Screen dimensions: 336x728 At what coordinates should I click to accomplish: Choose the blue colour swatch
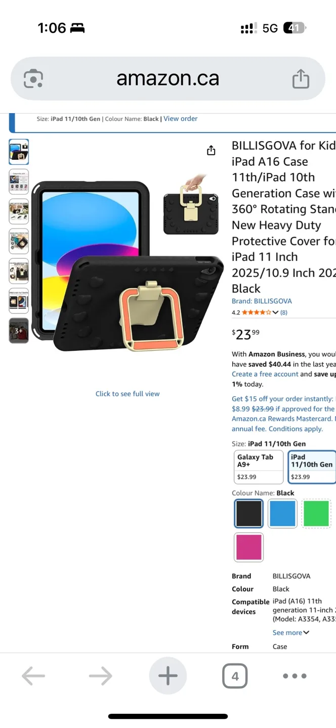[282, 514]
